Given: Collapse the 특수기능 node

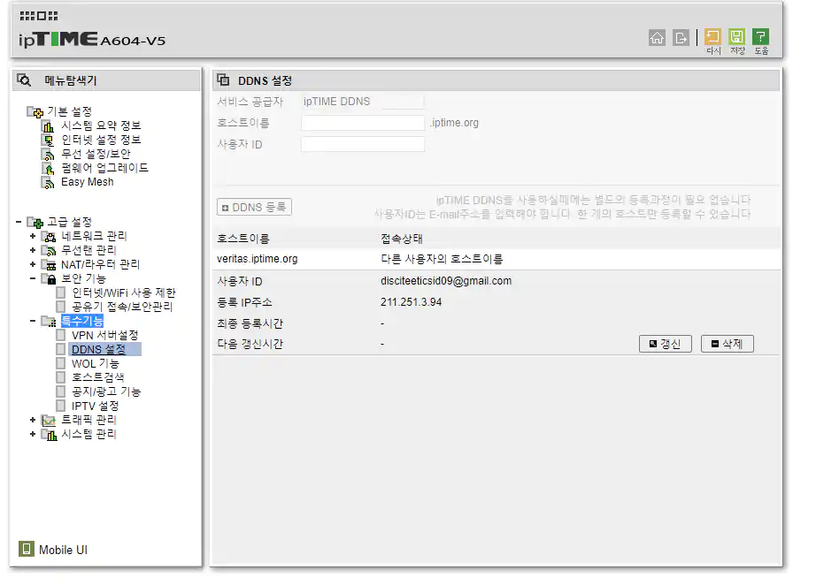Looking at the screenshot, I should pos(33,321).
